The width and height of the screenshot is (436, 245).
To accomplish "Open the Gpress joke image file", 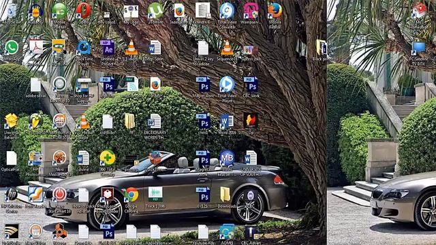I will [x=251, y=50].
